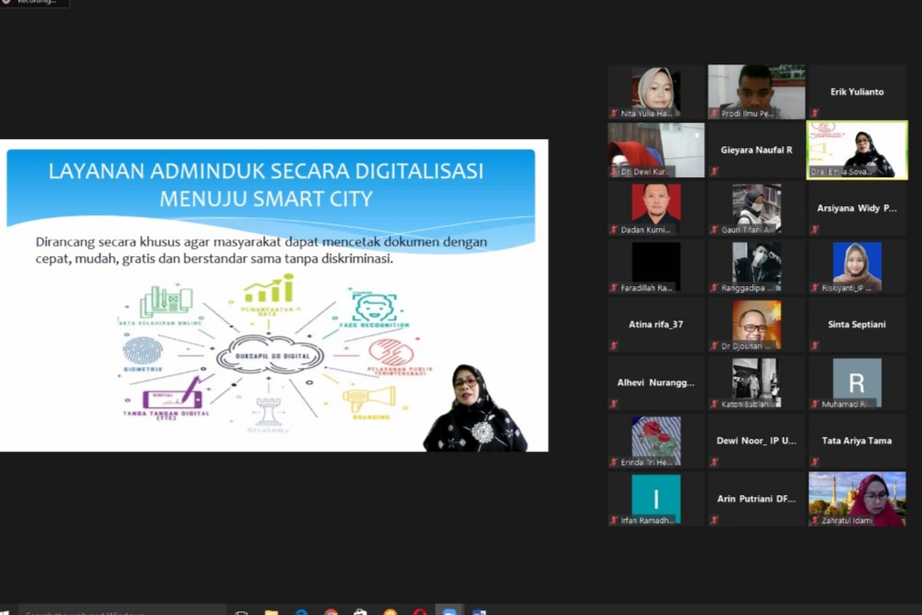
Task: Open Google Chrome from the taskbar
Action: (331, 612)
